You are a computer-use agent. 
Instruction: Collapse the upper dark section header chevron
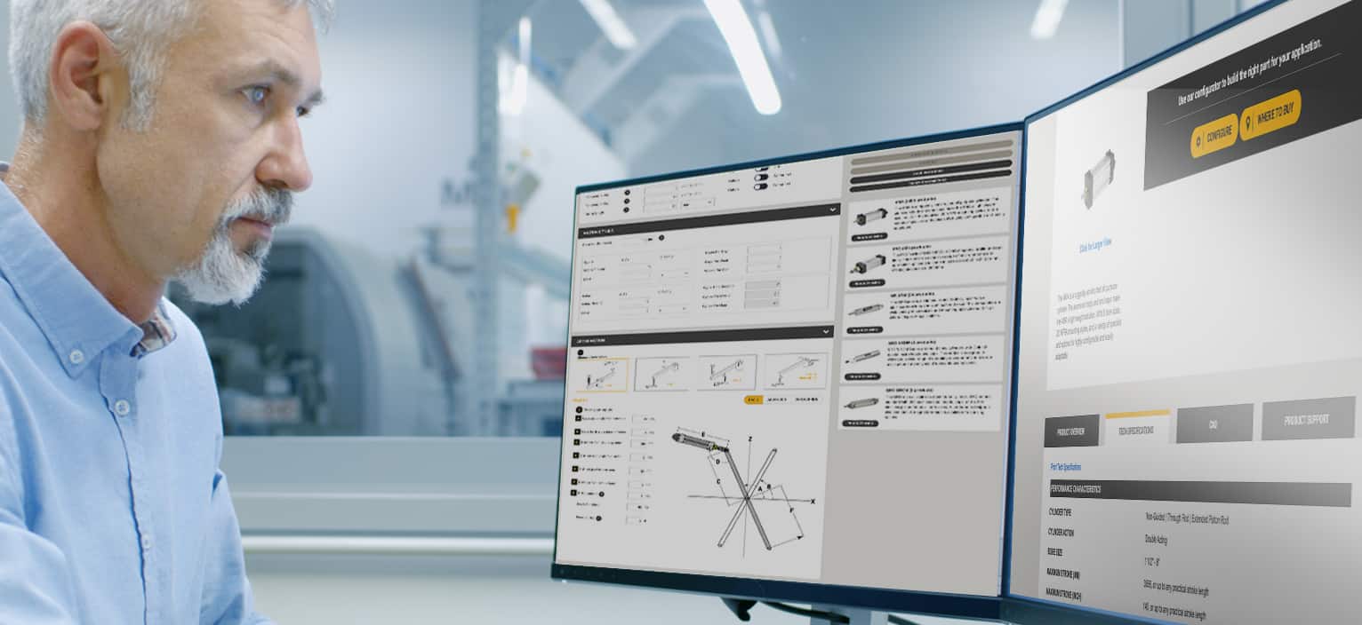(x=832, y=210)
